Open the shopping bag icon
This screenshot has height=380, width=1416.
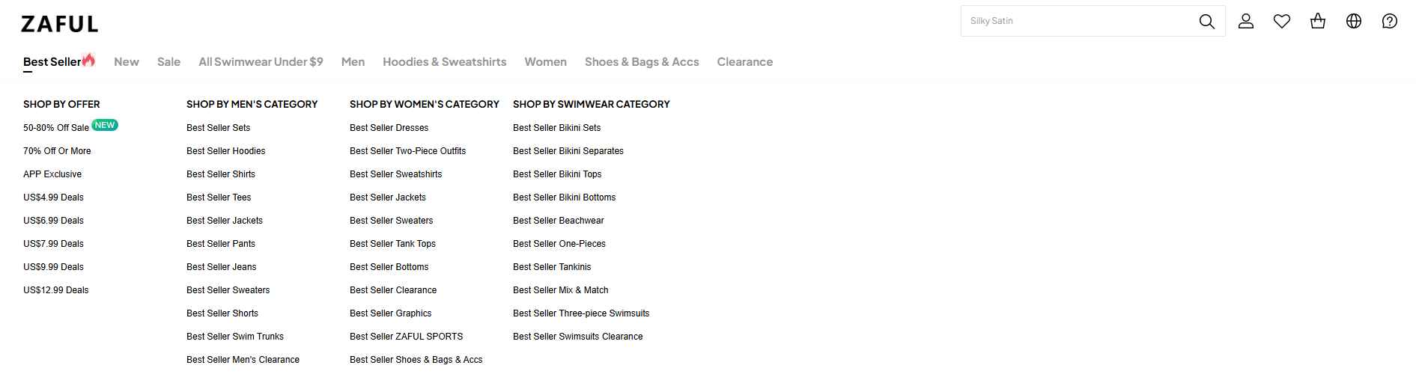(x=1318, y=22)
